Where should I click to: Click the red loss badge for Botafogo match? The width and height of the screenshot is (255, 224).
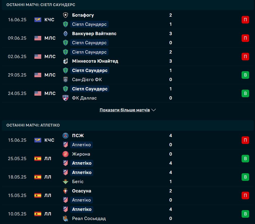click(245, 20)
